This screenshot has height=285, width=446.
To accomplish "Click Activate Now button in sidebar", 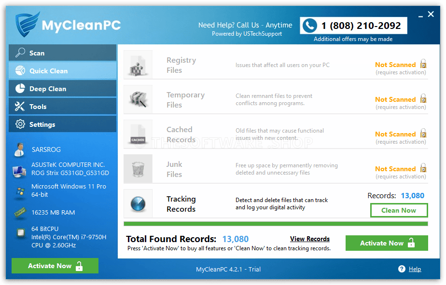I will pyautogui.click(x=55, y=266).
